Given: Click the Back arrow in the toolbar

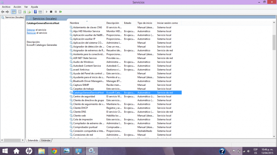Looking at the screenshot, I should click(x=3, y=12).
